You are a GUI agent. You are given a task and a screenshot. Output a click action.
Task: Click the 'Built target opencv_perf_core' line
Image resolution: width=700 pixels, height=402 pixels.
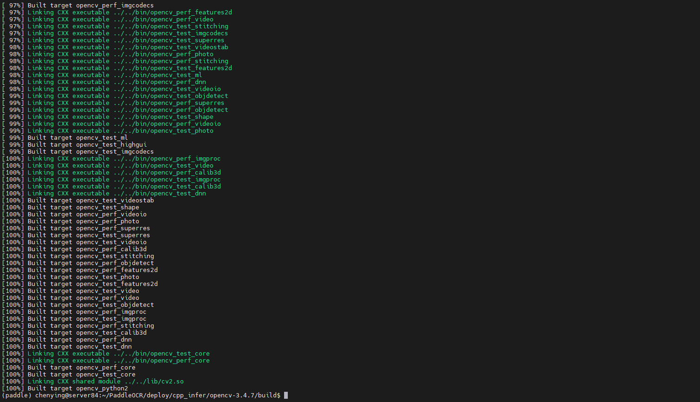coord(69,368)
